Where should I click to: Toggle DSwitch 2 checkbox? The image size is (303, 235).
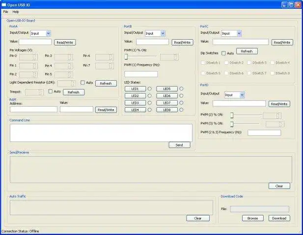coord(226,63)
